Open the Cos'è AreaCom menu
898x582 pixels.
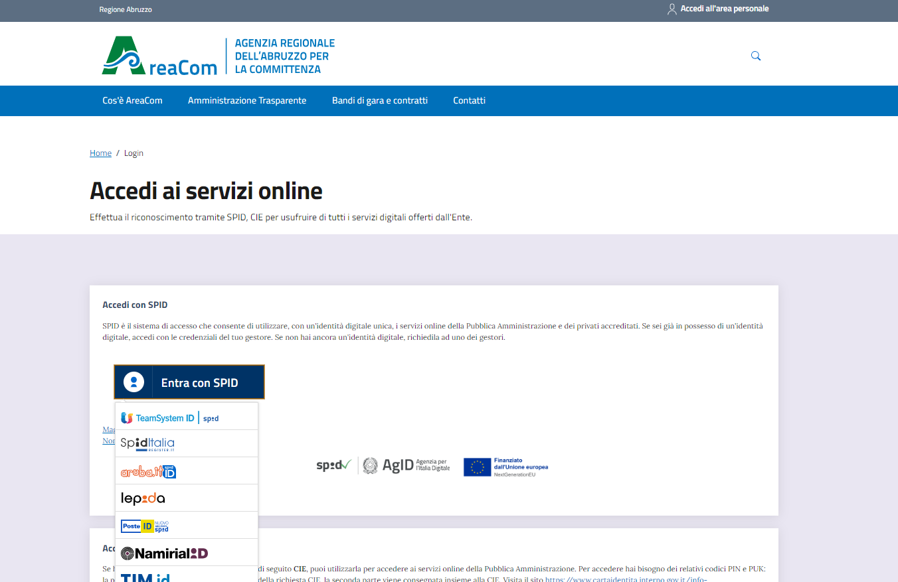[132, 101]
